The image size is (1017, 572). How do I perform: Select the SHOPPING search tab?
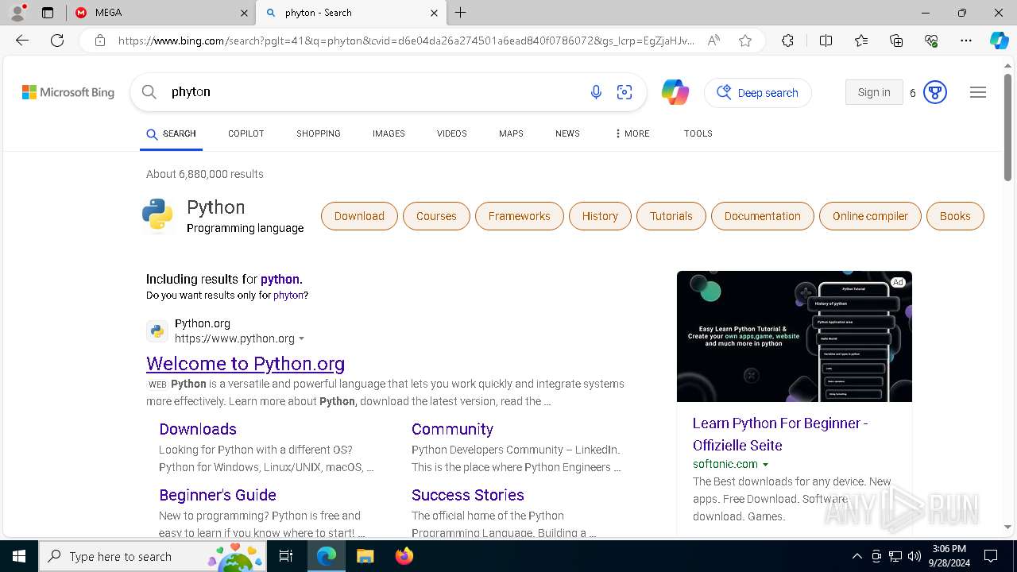[x=319, y=133]
